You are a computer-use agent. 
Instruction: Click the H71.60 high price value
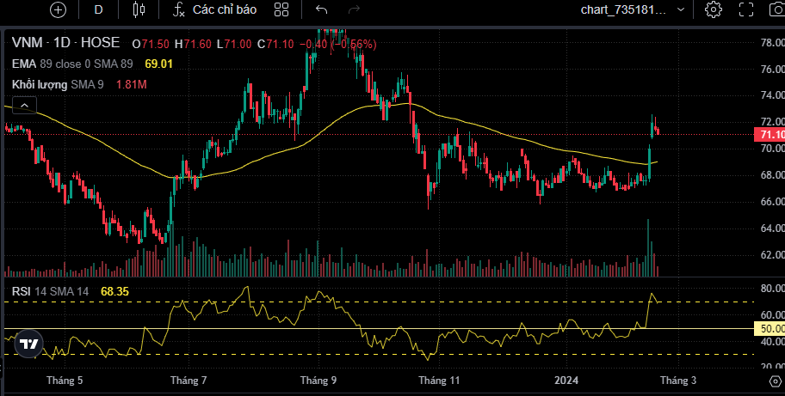click(x=193, y=45)
